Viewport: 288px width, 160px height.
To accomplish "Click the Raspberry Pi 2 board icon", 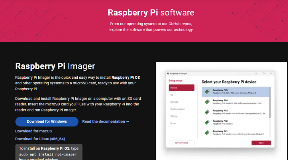I will click(207, 122).
